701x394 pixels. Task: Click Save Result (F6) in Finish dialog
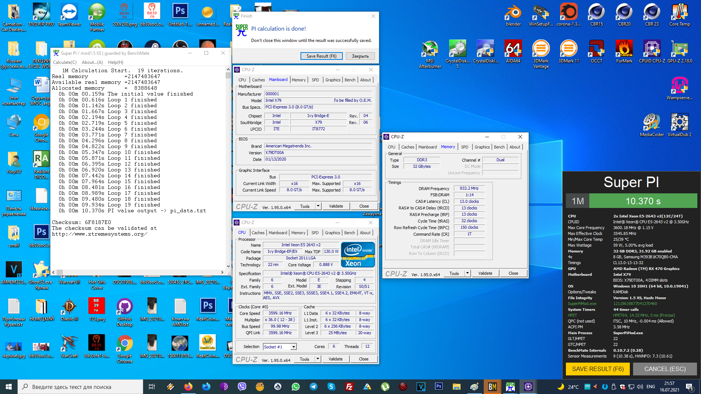pos(321,56)
